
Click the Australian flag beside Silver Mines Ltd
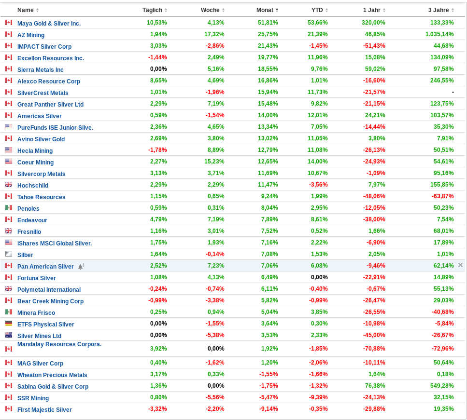pyautogui.click(x=9, y=335)
